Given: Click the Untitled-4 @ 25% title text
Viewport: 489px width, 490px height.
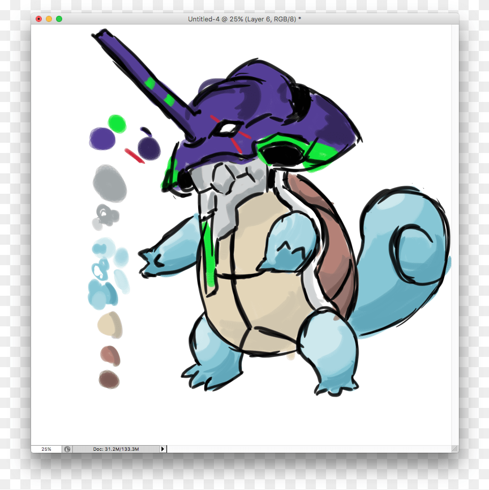Looking at the screenshot, I should point(244,19).
